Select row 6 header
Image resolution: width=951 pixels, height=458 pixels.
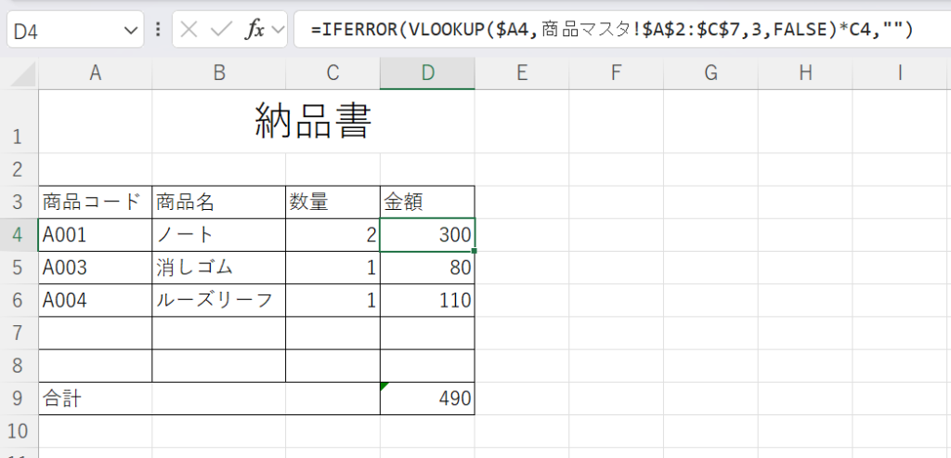point(19,300)
